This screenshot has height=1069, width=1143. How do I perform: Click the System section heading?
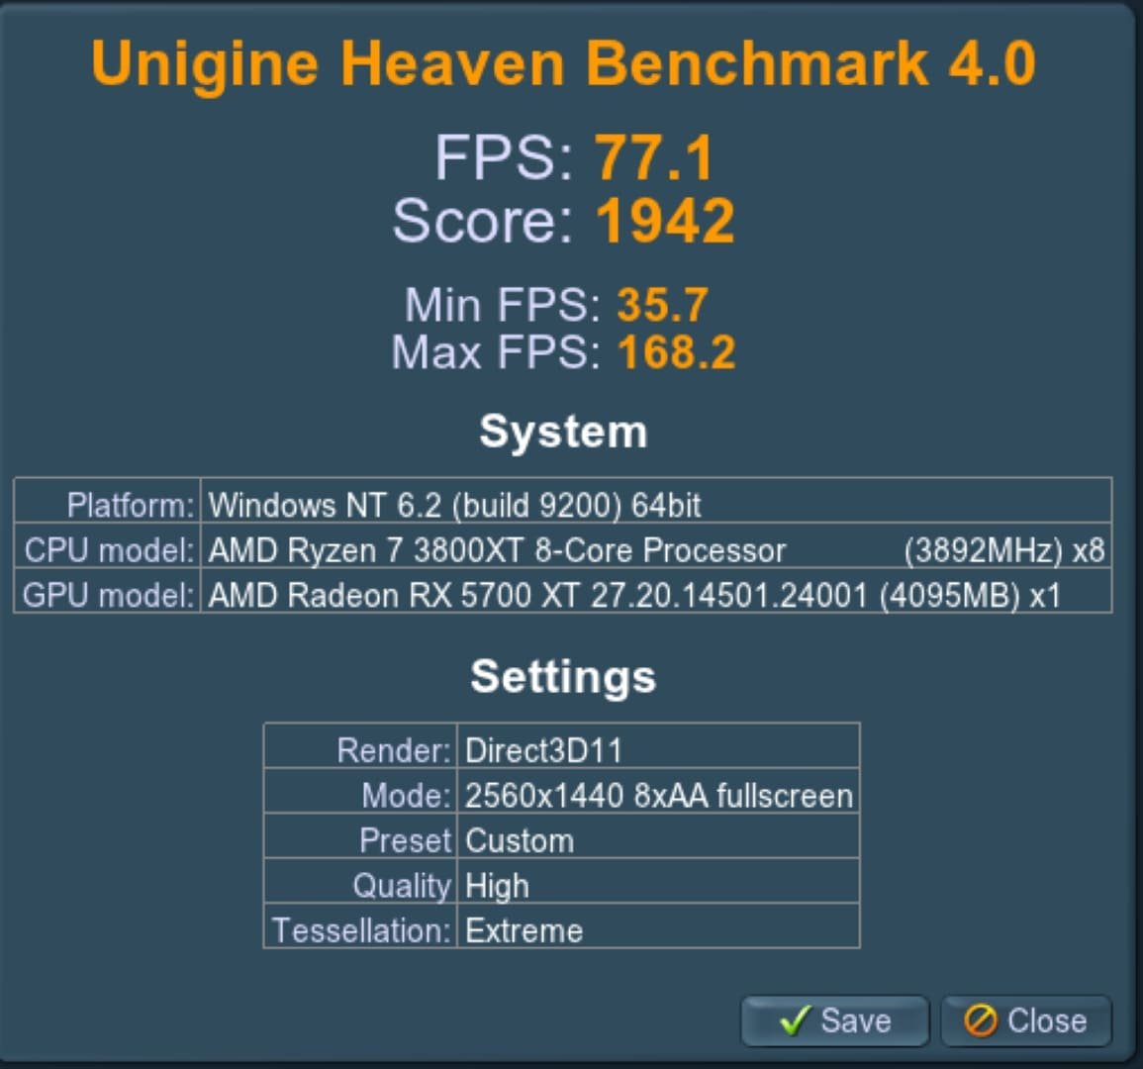coord(563,432)
